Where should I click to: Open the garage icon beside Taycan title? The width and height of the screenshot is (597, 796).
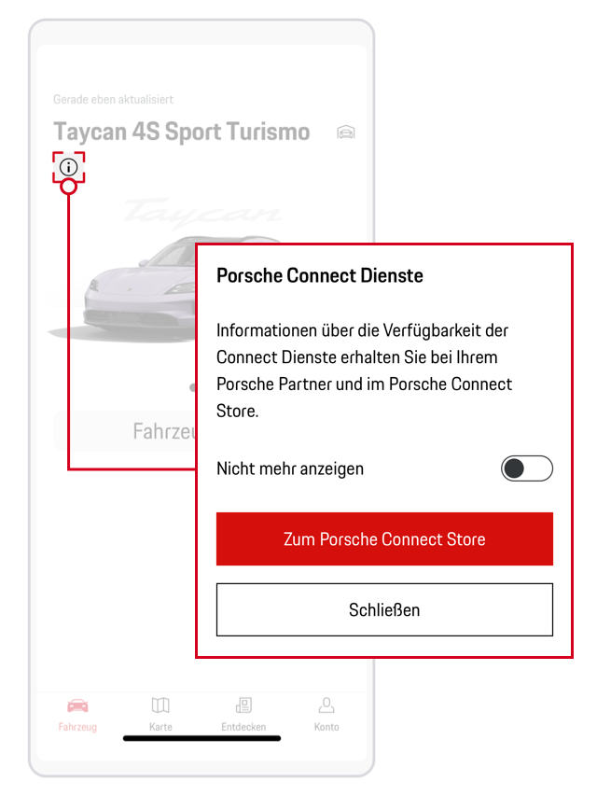pos(346,133)
